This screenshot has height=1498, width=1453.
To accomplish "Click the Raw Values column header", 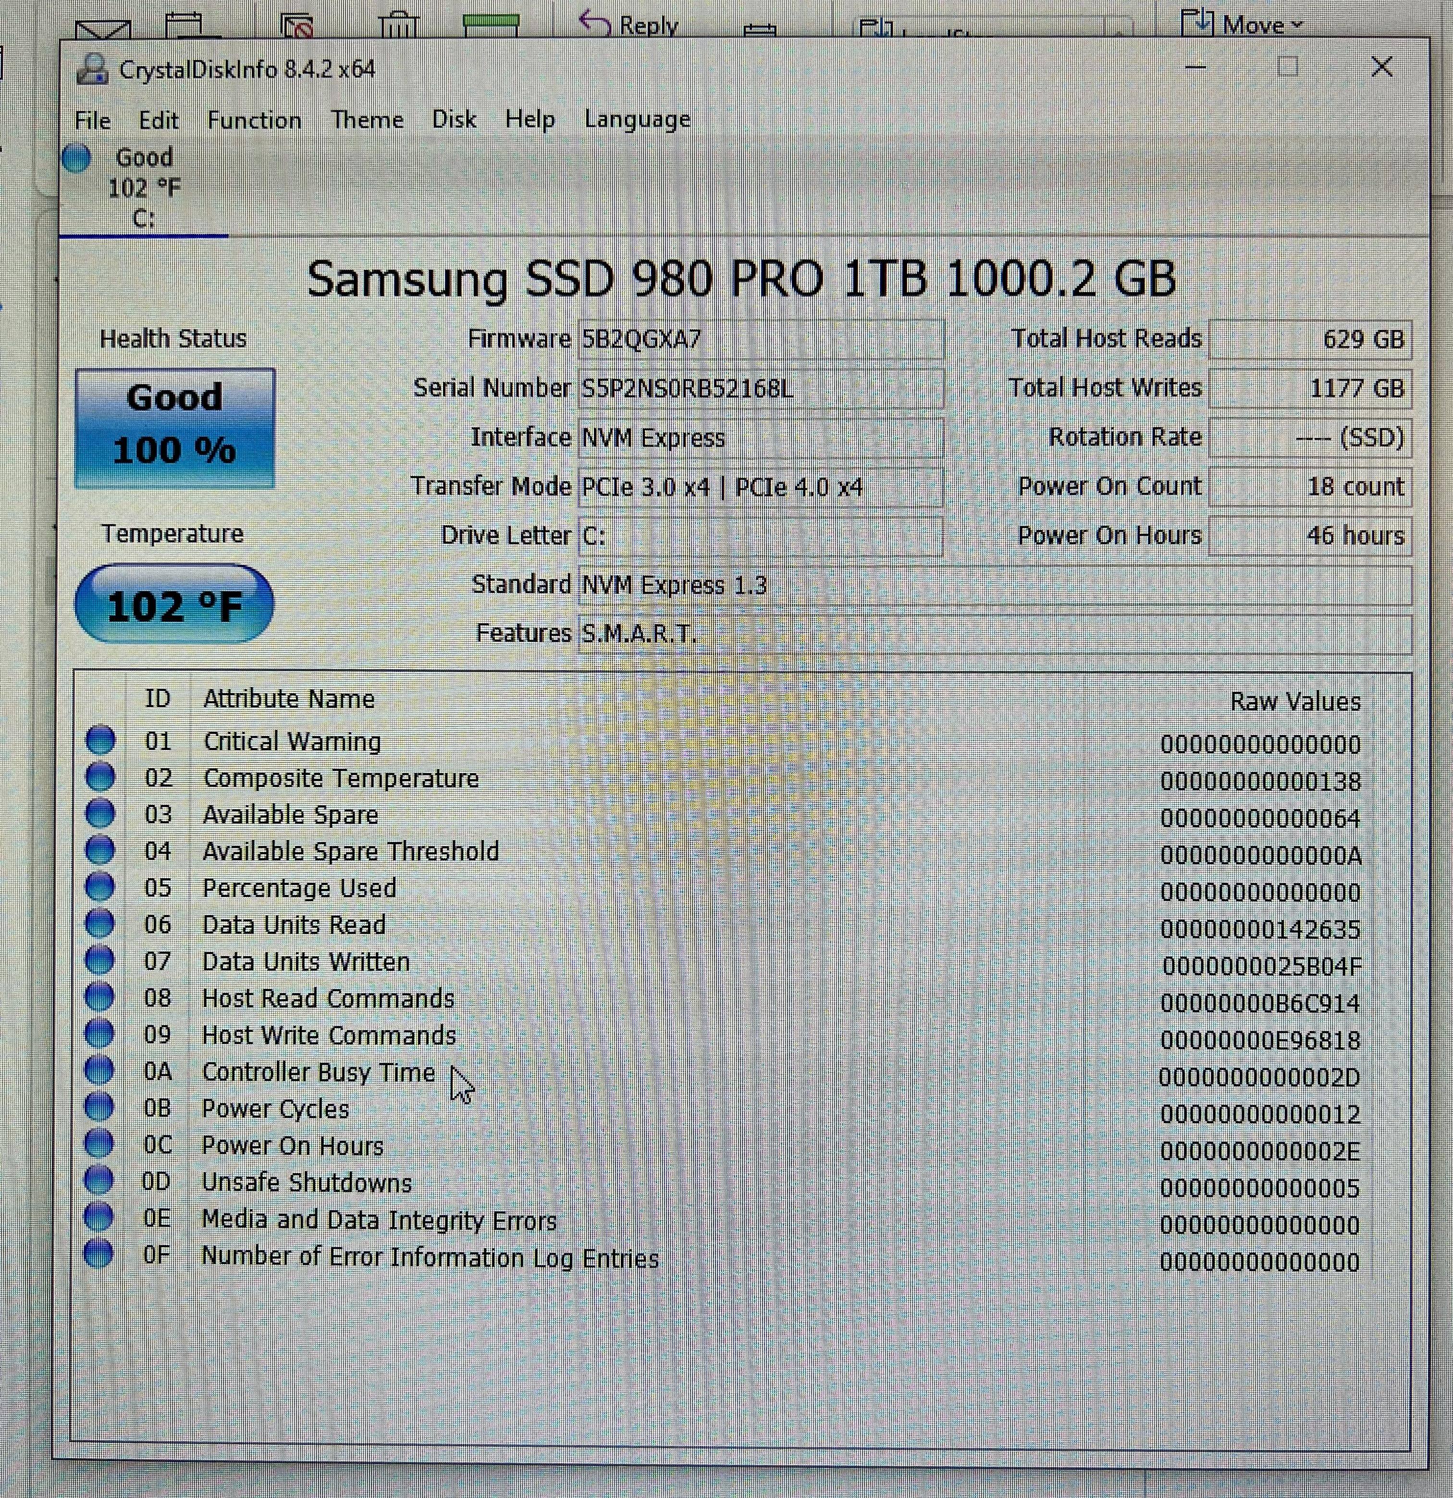I will pyautogui.click(x=1295, y=701).
